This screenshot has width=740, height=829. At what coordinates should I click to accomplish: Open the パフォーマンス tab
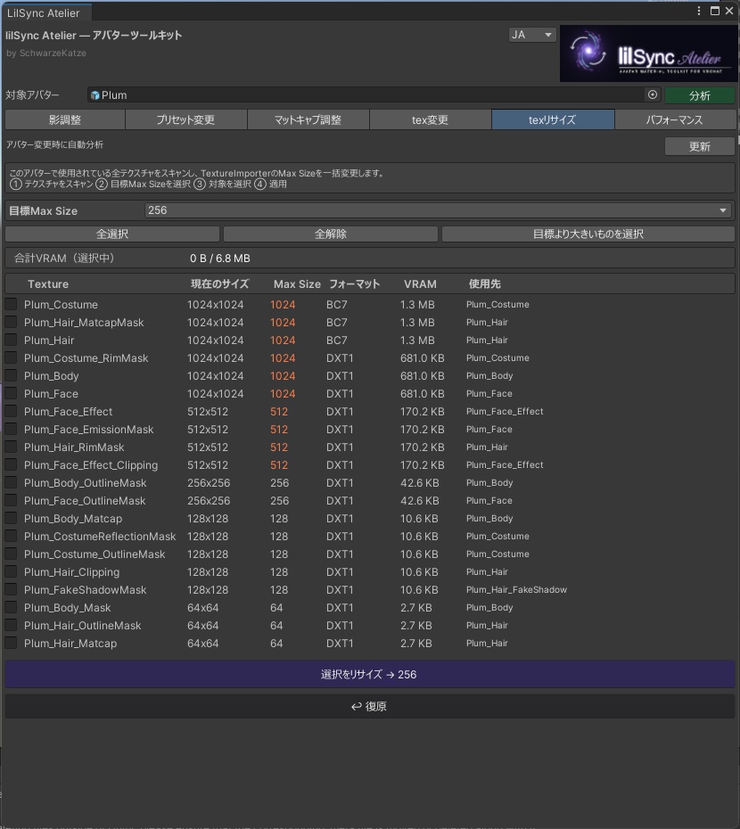tap(675, 119)
